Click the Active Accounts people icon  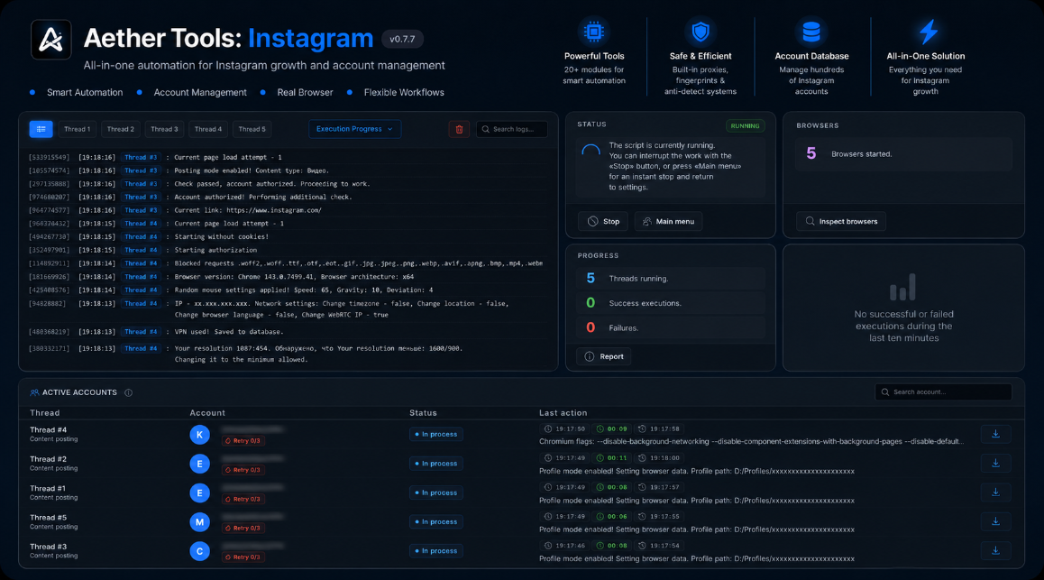34,393
